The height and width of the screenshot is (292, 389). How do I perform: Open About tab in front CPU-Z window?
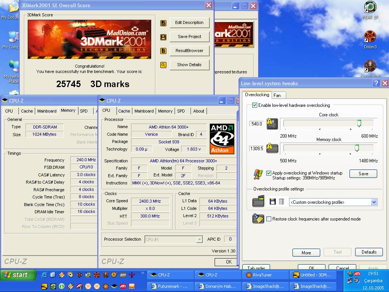click(x=198, y=111)
